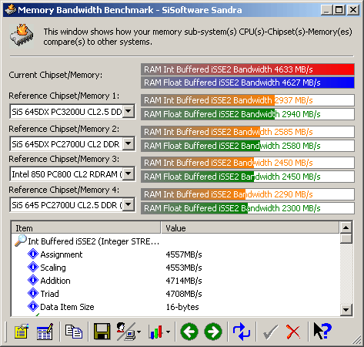The width and height of the screenshot is (364, 347).
Task: Click the grey checkmark OK icon
Action: coord(271,332)
